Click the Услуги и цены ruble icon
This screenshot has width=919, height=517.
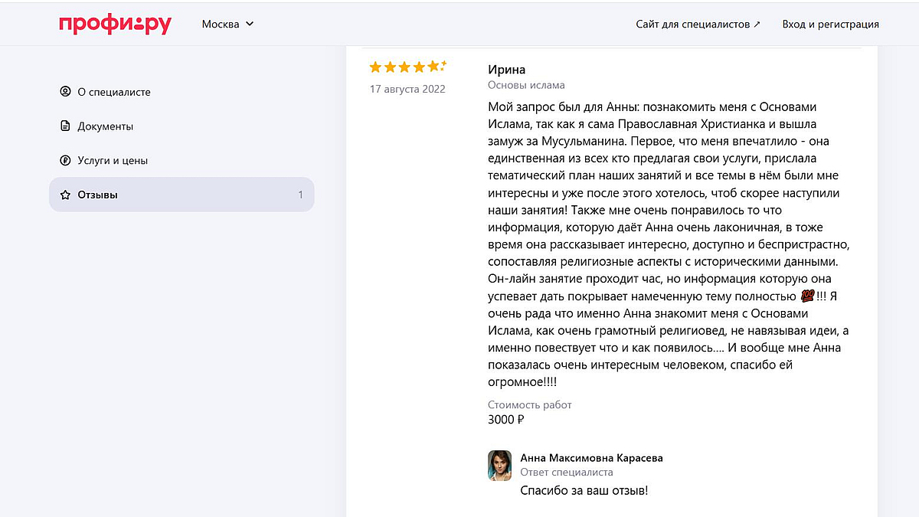(x=65, y=161)
